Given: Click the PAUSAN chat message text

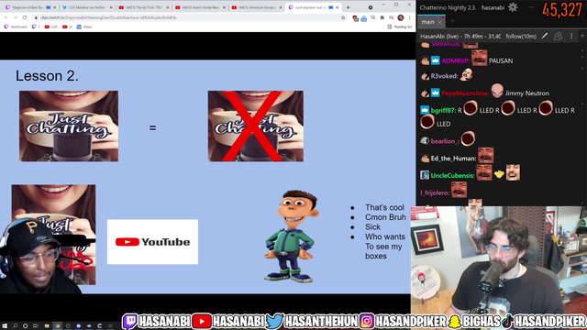Looking at the screenshot, I should (x=501, y=61).
